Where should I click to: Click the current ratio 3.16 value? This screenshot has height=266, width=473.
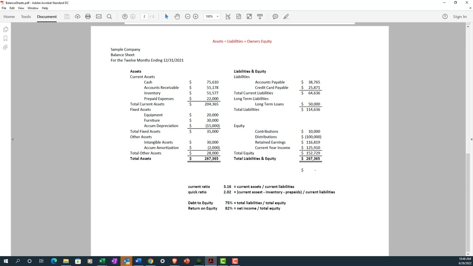pyautogui.click(x=227, y=187)
